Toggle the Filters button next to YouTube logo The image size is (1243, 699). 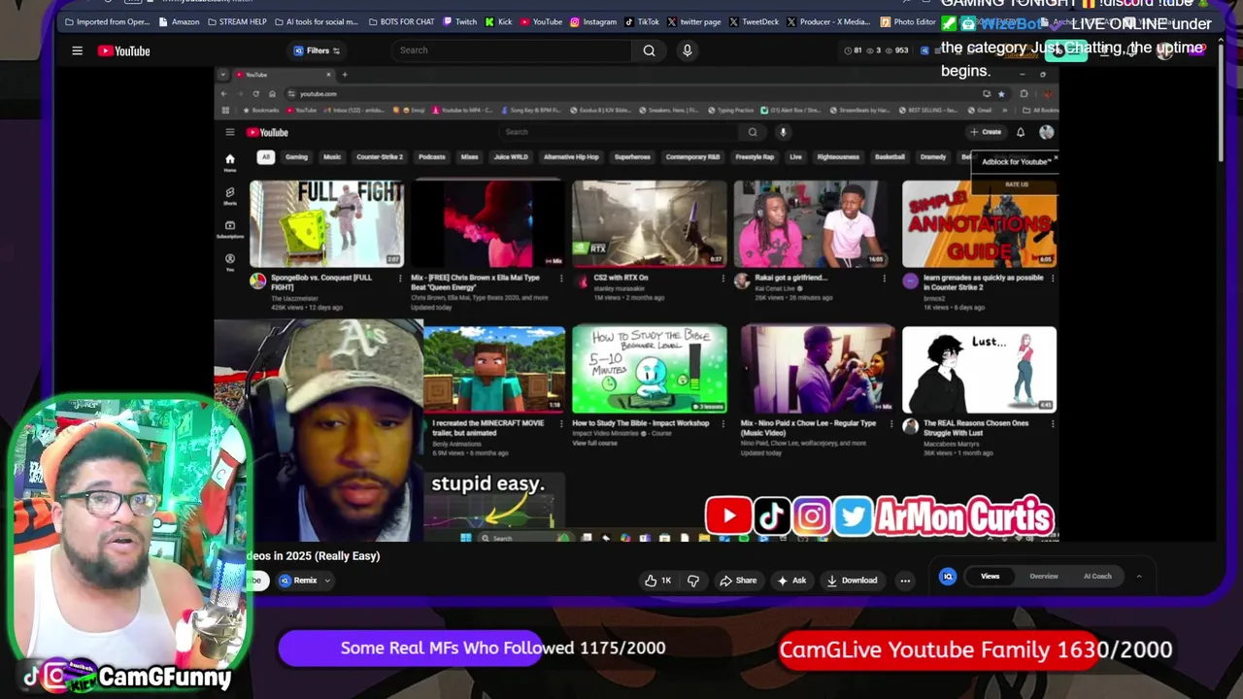[317, 50]
